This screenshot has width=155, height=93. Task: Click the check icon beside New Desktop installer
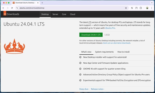(x=80, y=57)
